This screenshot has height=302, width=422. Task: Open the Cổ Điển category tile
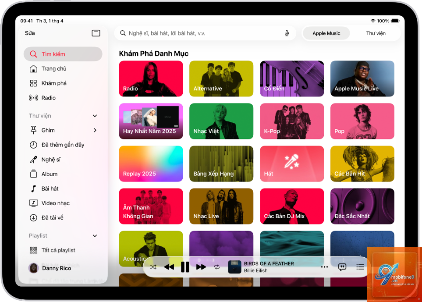coord(292,78)
